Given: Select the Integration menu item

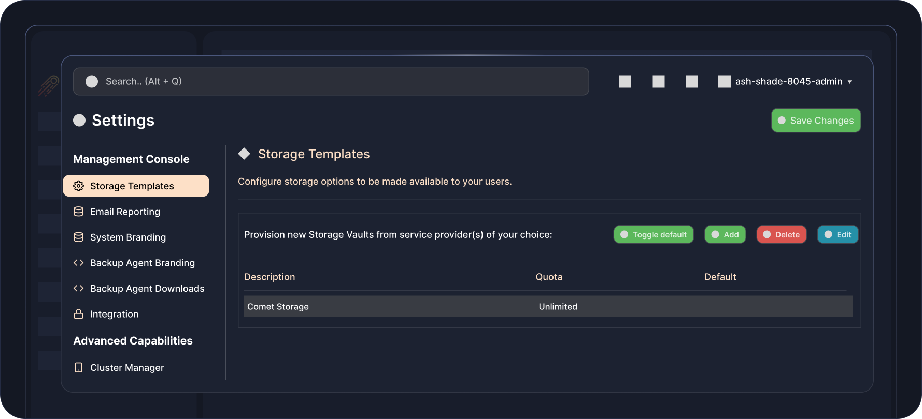Looking at the screenshot, I should tap(114, 314).
